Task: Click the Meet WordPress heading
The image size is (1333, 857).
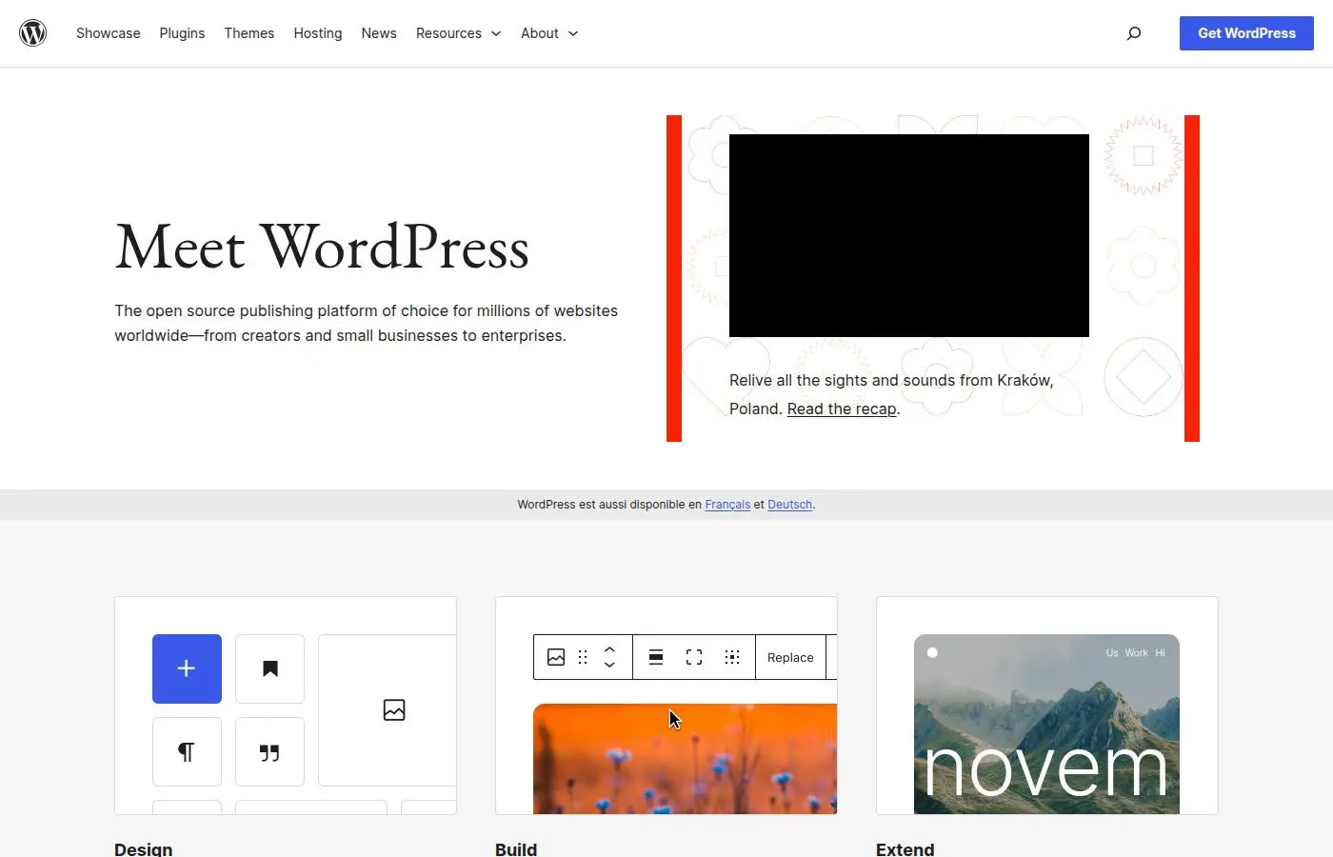Action: click(322, 248)
